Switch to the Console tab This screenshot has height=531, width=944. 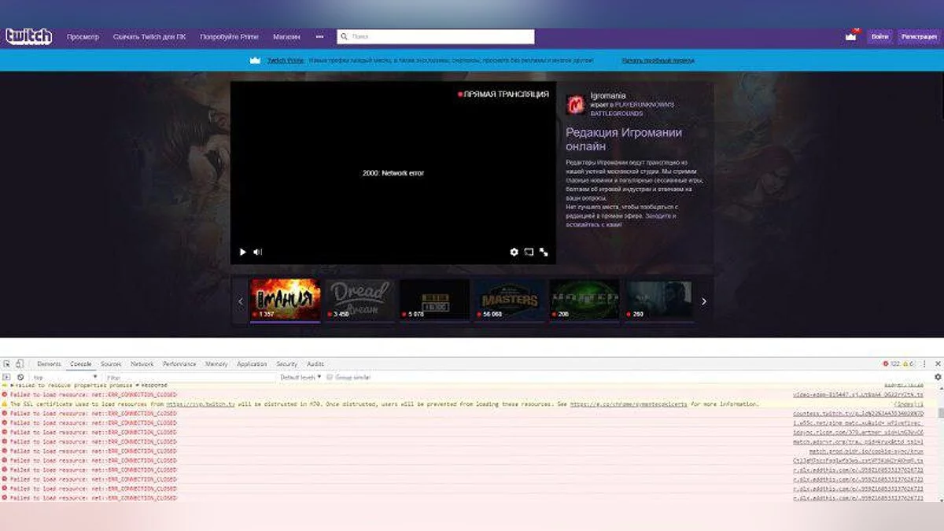pyautogui.click(x=81, y=364)
